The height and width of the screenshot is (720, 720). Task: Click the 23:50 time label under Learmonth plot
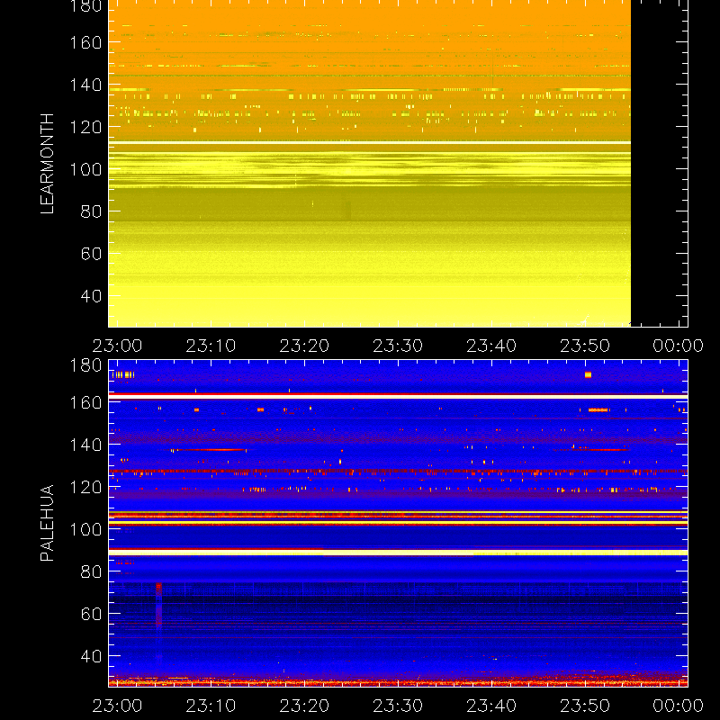coord(585,346)
